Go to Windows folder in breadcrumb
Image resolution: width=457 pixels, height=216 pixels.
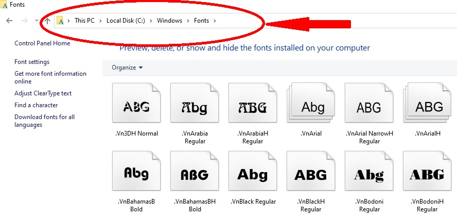pyautogui.click(x=169, y=21)
